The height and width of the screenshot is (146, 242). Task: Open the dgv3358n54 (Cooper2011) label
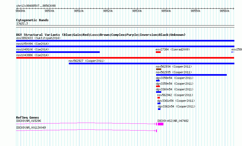[175, 78]
